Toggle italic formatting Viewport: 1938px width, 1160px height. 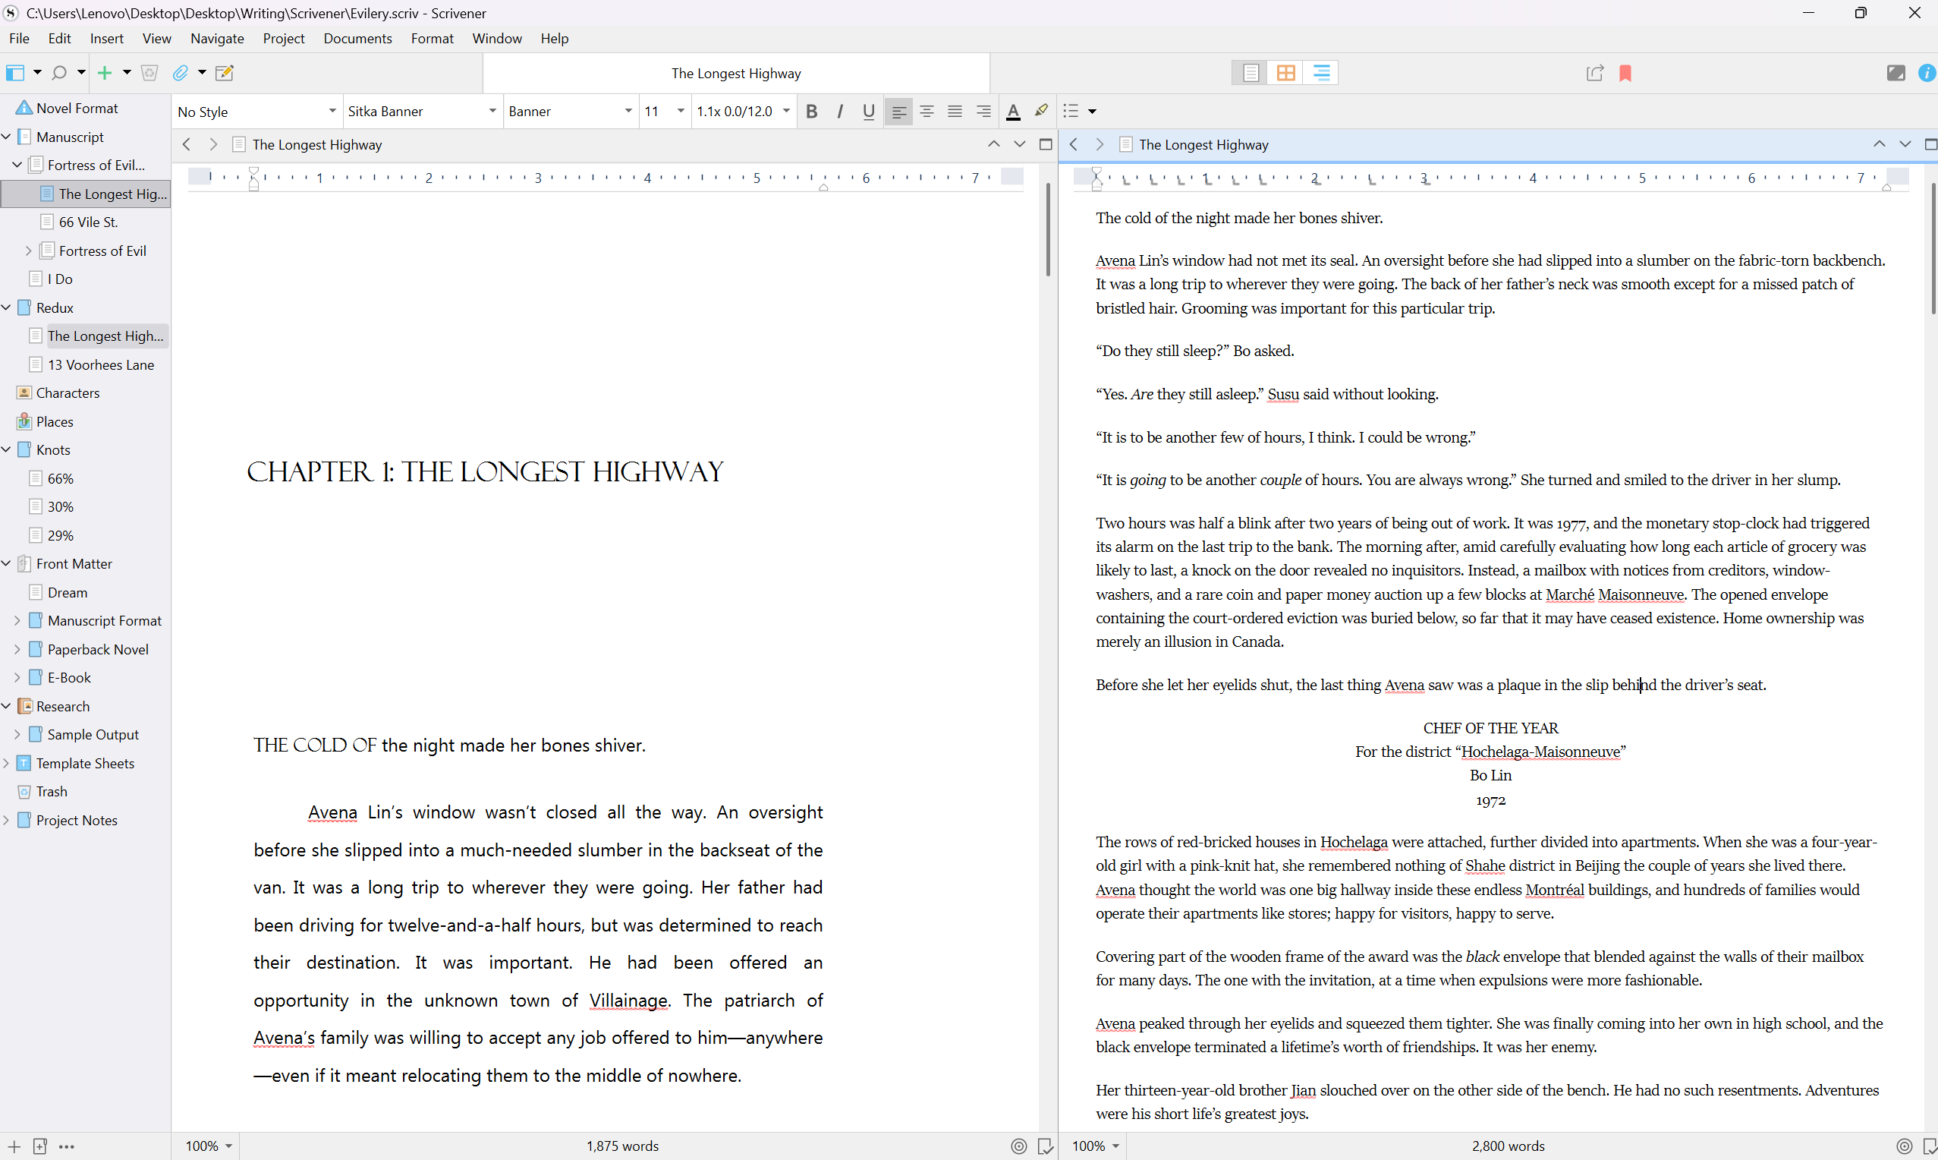[x=840, y=111]
